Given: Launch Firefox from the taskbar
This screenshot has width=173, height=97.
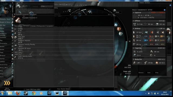Looking at the screenshot, I should [x=18, y=93].
